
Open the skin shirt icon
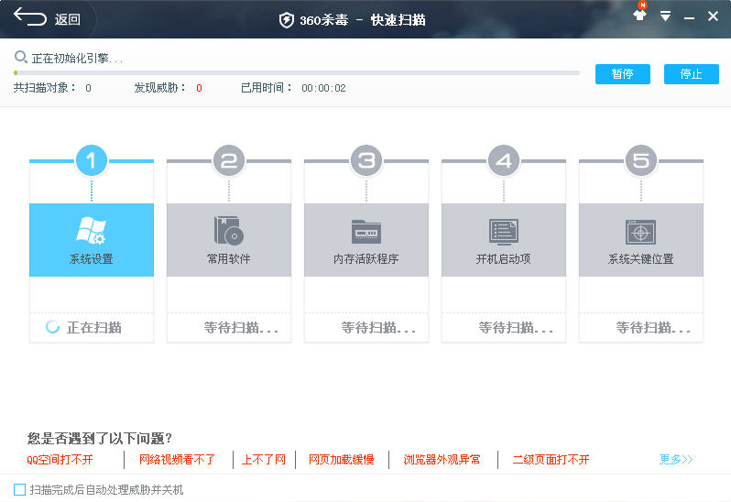click(640, 14)
